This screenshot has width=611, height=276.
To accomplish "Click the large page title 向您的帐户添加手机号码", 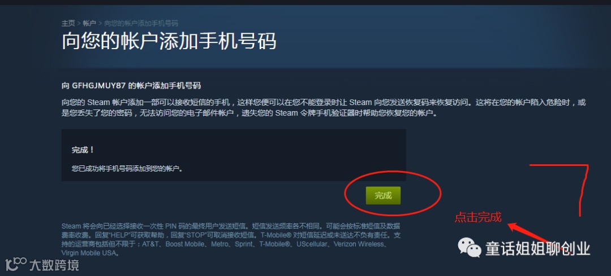I will (169, 41).
